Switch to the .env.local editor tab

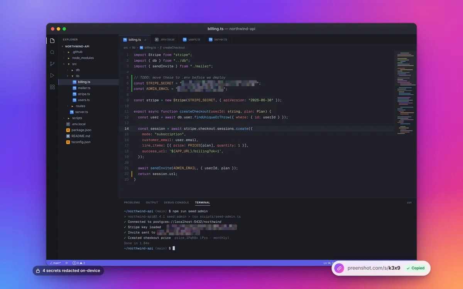coord(165,39)
